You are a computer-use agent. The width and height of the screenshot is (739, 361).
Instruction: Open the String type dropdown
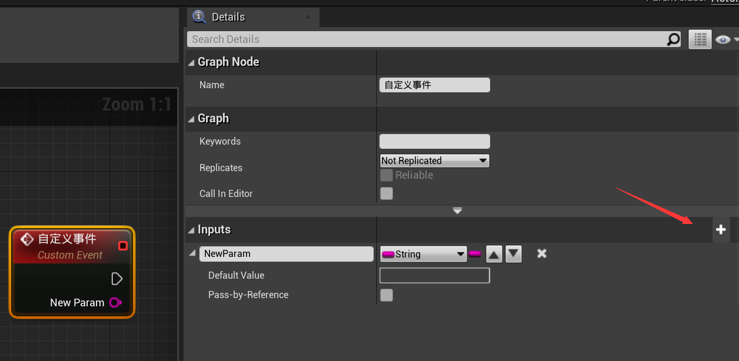[x=424, y=254]
